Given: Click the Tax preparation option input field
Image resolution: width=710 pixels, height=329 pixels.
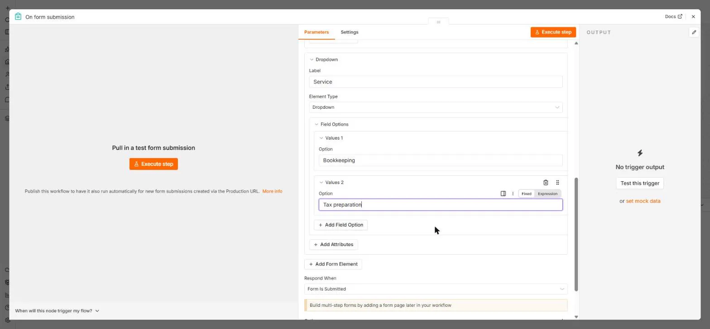Looking at the screenshot, I should click(441, 205).
